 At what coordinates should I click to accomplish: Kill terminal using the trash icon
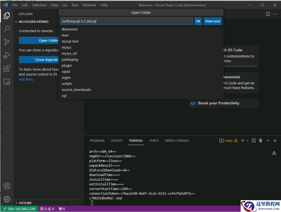(261, 141)
